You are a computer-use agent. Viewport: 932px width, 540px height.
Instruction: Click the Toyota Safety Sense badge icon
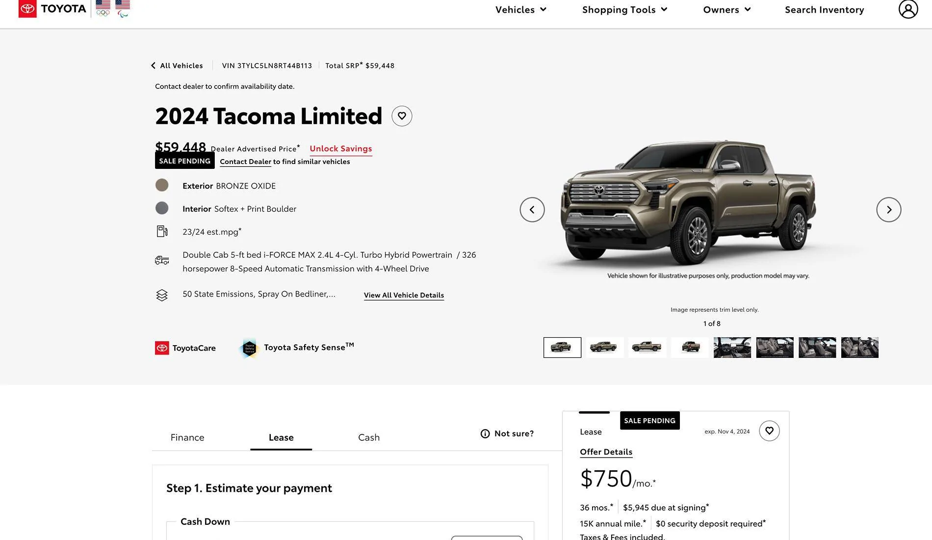click(250, 348)
